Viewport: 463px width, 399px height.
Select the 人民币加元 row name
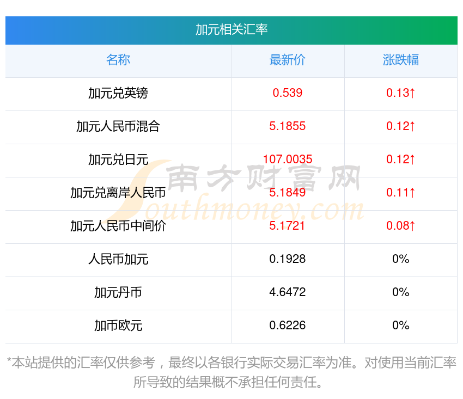coord(118,259)
